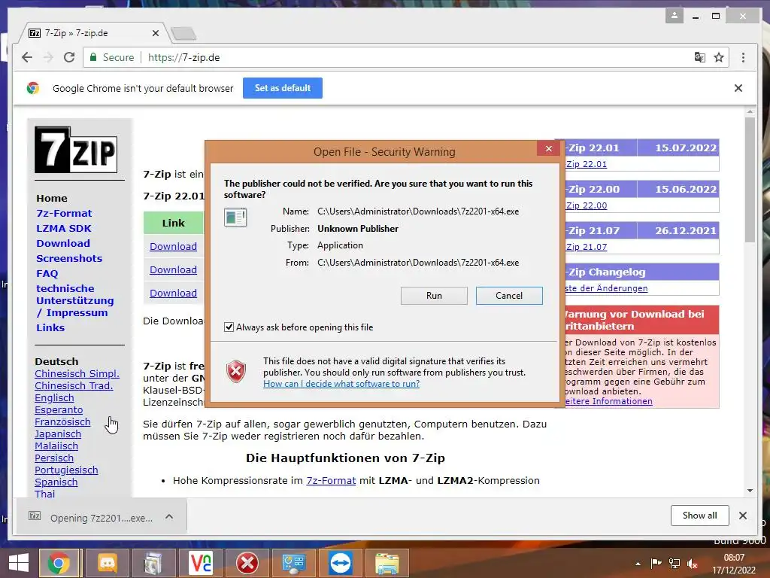This screenshot has width=770, height=578.
Task: Click the network tray icon
Action: pos(675,564)
